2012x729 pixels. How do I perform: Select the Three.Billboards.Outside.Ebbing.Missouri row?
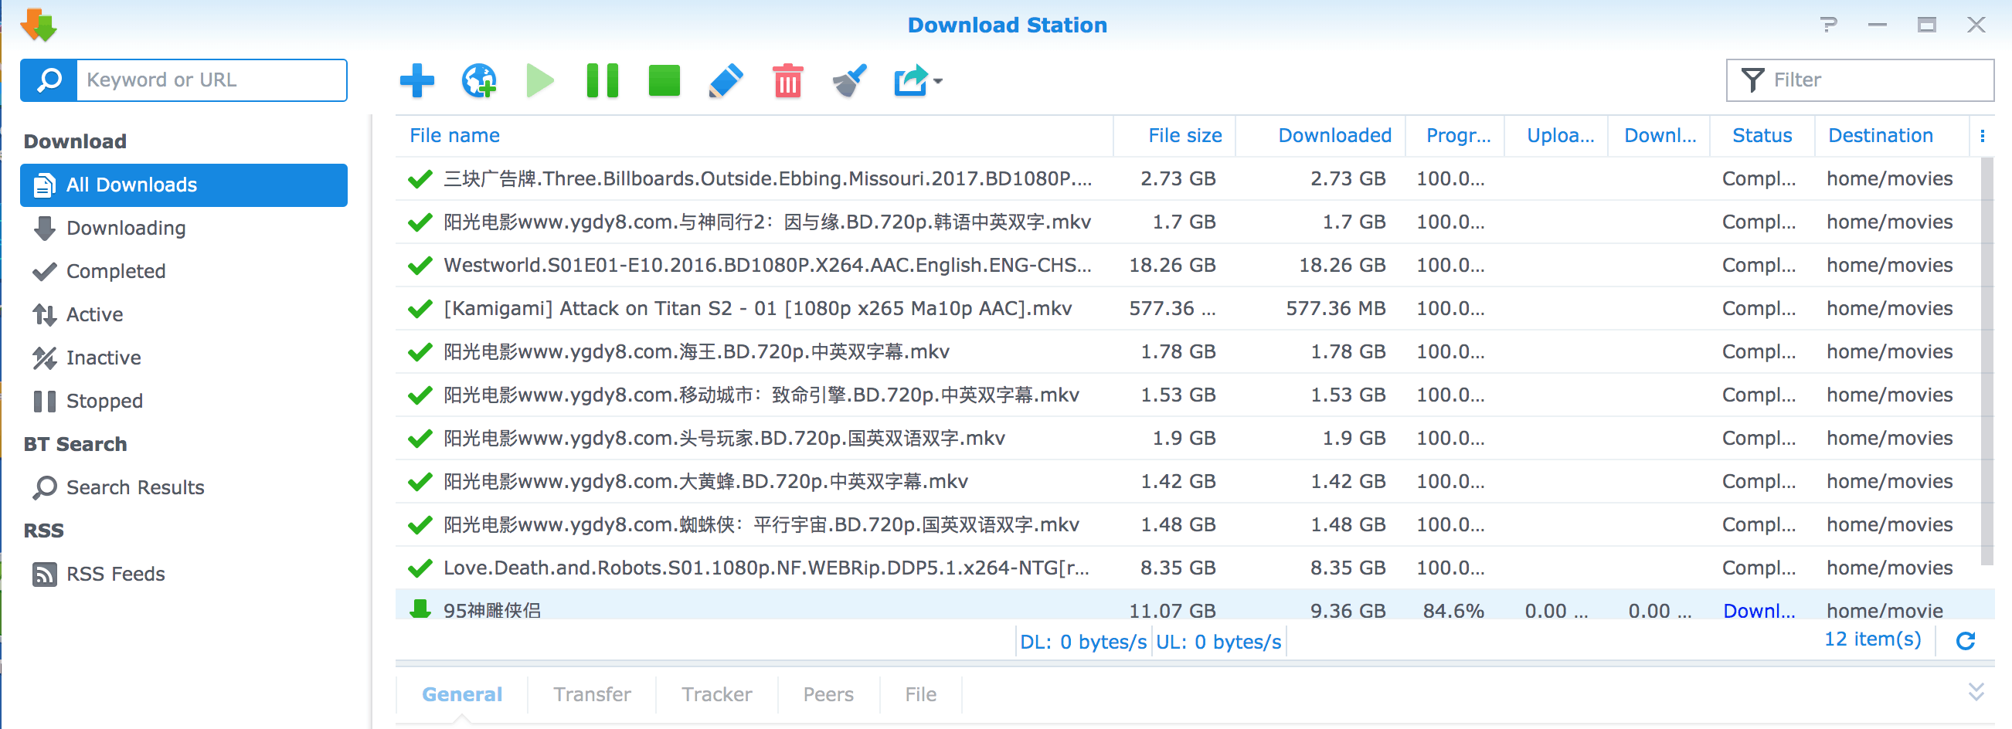coord(1188,178)
